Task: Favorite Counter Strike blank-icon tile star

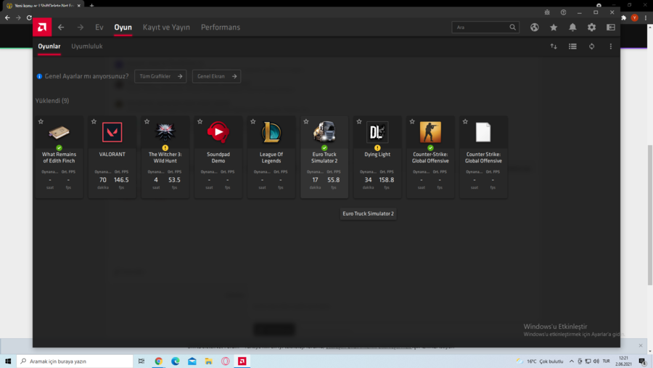Action: pyautogui.click(x=465, y=121)
